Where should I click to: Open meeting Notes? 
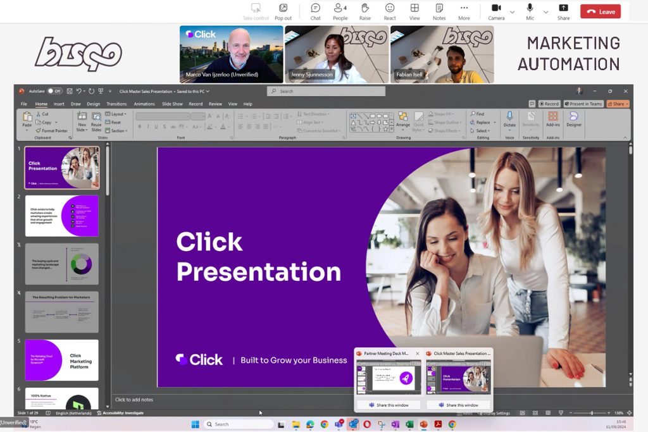tap(439, 11)
